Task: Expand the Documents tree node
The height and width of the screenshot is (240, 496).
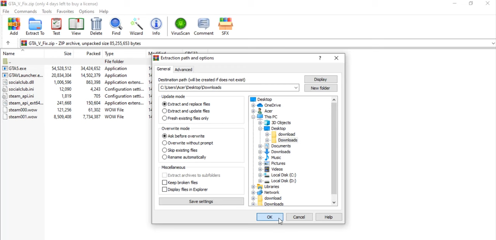Action: tap(260, 146)
